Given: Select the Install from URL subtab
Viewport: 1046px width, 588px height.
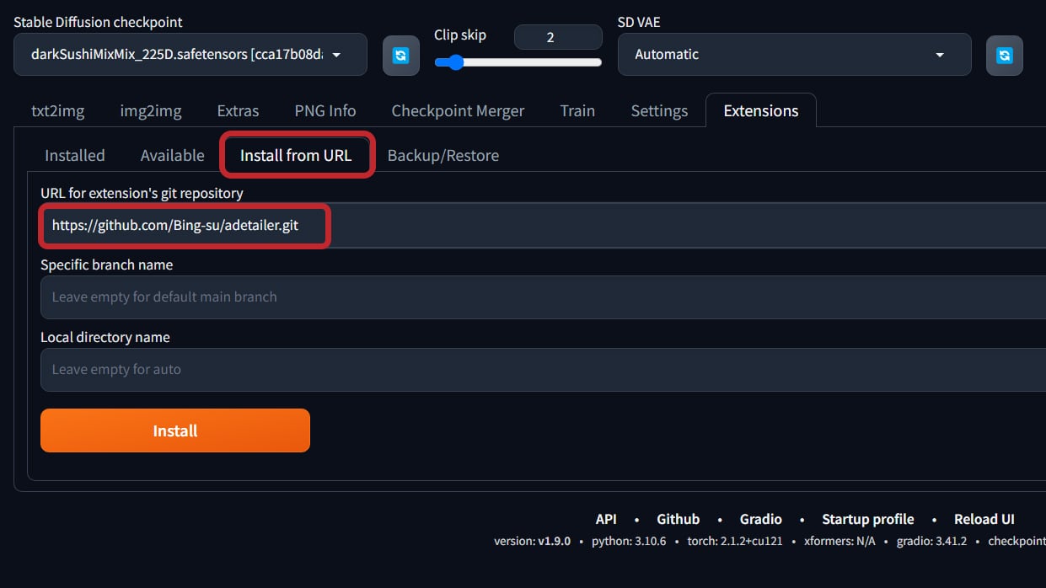Looking at the screenshot, I should click(x=296, y=155).
